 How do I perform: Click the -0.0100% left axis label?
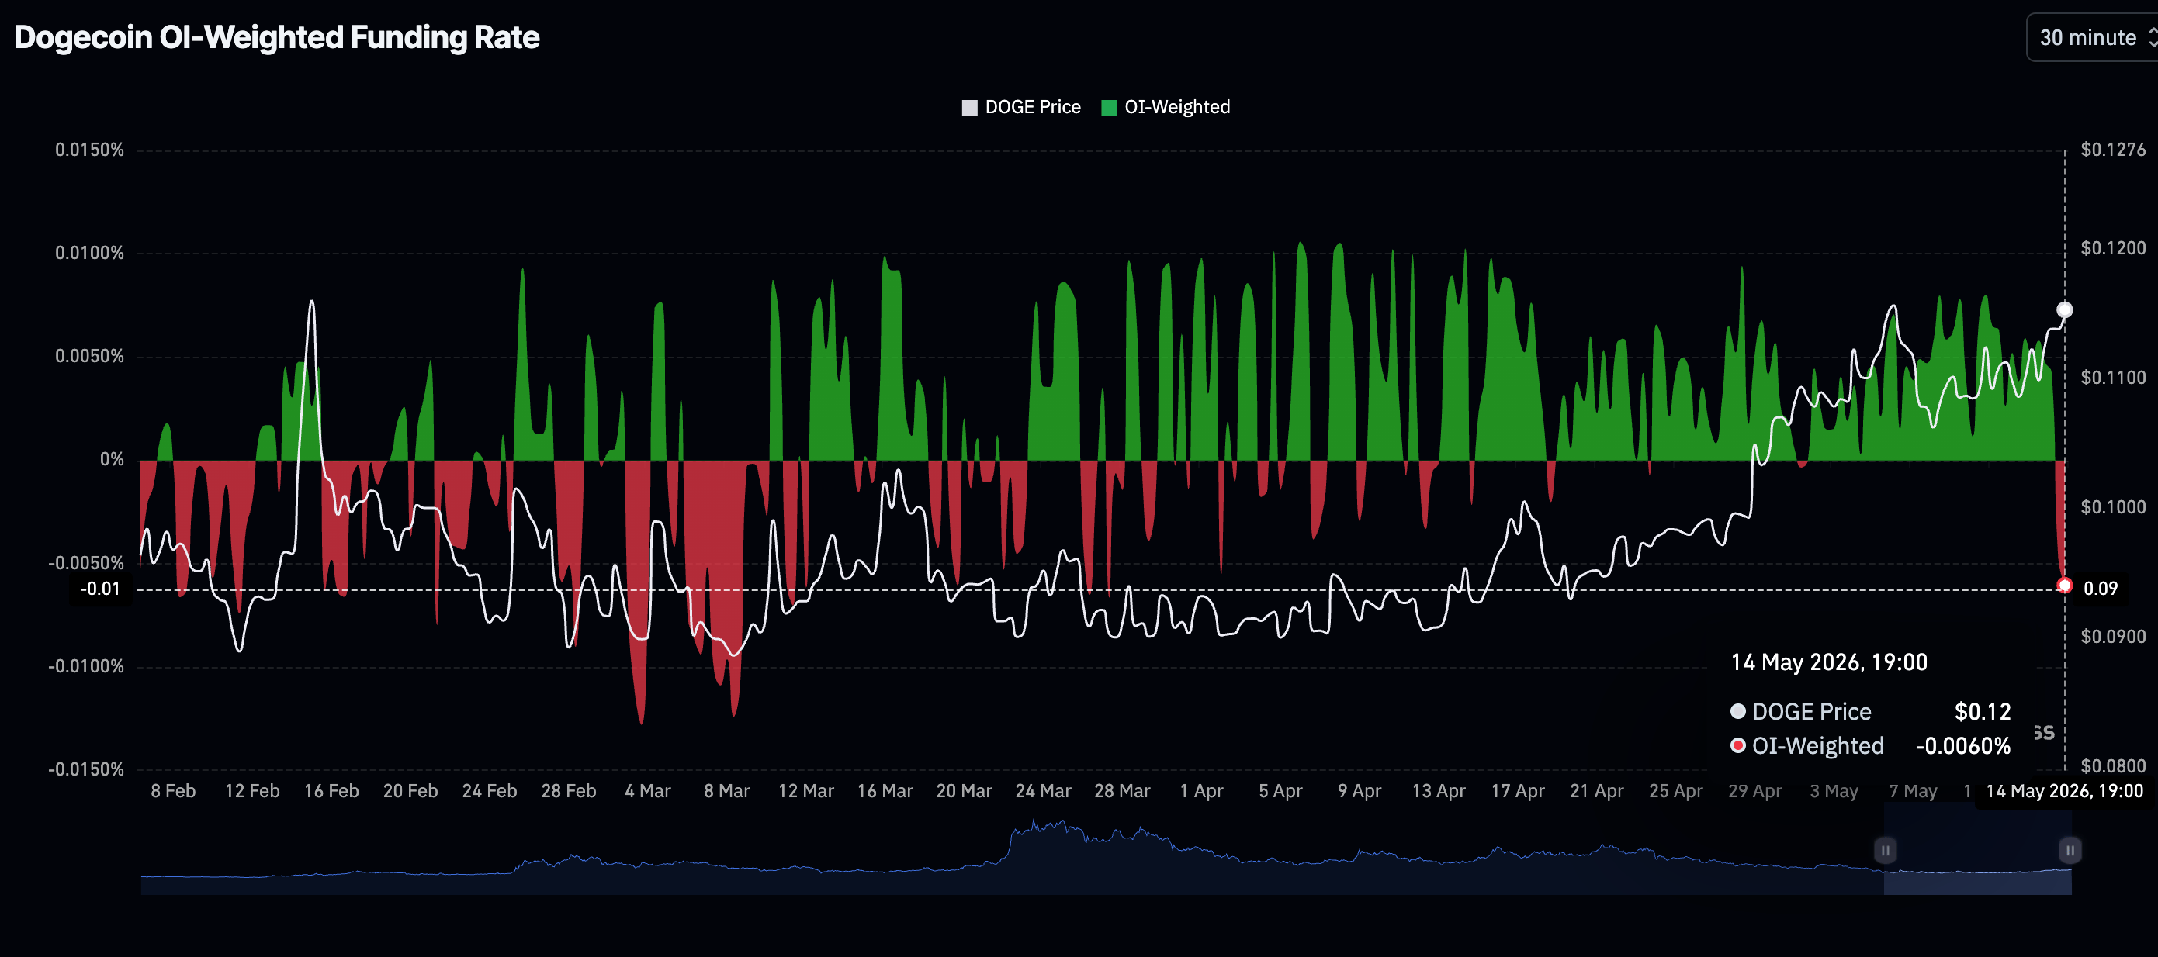pos(86,666)
